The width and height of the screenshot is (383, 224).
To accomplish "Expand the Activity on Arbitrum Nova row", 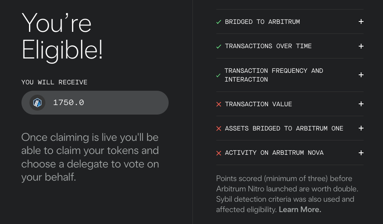I will pyautogui.click(x=361, y=153).
